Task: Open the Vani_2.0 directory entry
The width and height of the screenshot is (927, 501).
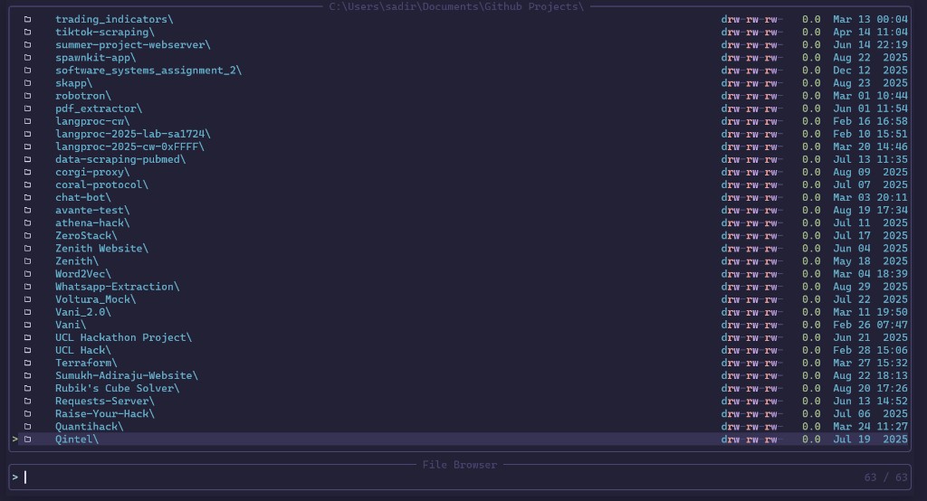Action: [x=83, y=312]
